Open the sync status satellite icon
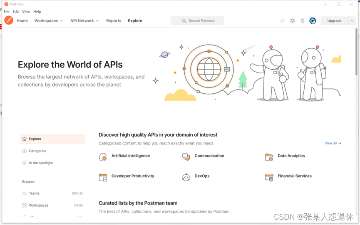Screen dimensions: 360x225 (x=283, y=21)
